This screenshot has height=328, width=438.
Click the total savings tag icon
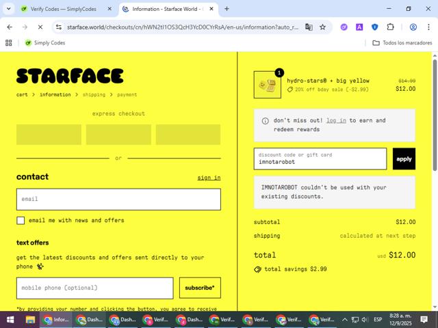point(257,269)
